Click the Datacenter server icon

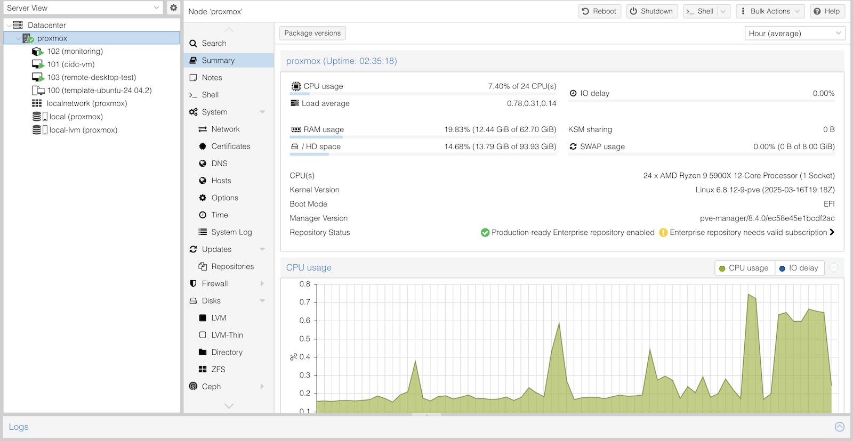[18, 25]
